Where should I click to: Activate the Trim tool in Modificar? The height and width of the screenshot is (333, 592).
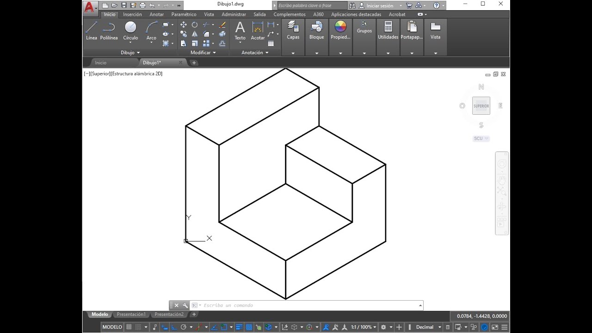(206, 25)
